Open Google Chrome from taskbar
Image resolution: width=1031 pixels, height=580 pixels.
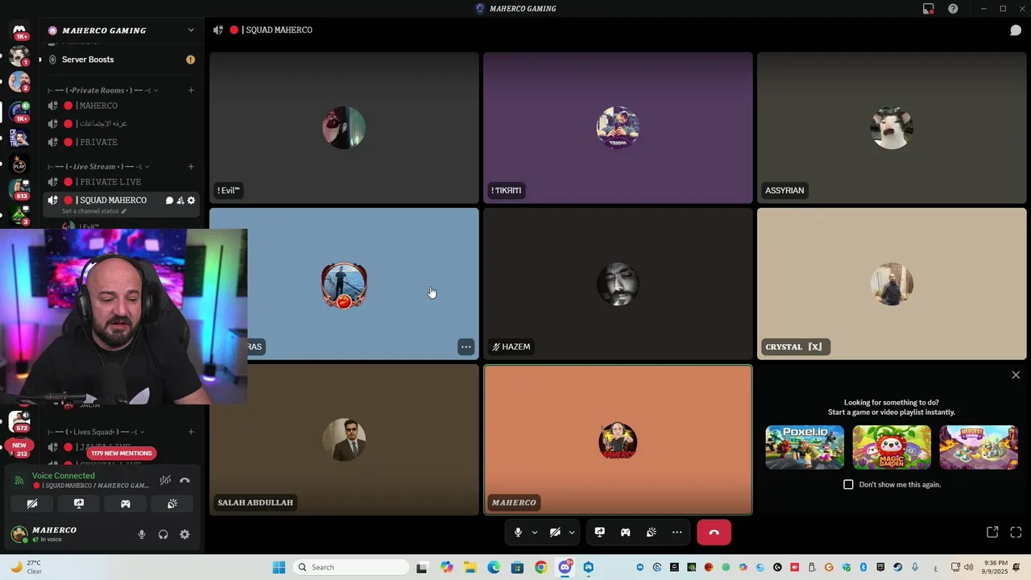point(540,567)
